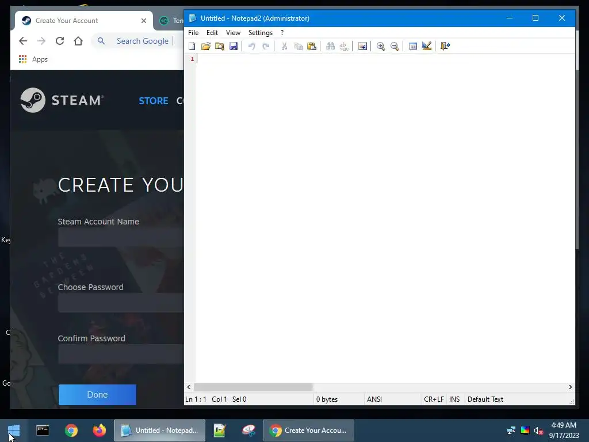Screen dimensions: 589x442
Task: Click the INS status bar indicator
Action: click(x=454, y=399)
